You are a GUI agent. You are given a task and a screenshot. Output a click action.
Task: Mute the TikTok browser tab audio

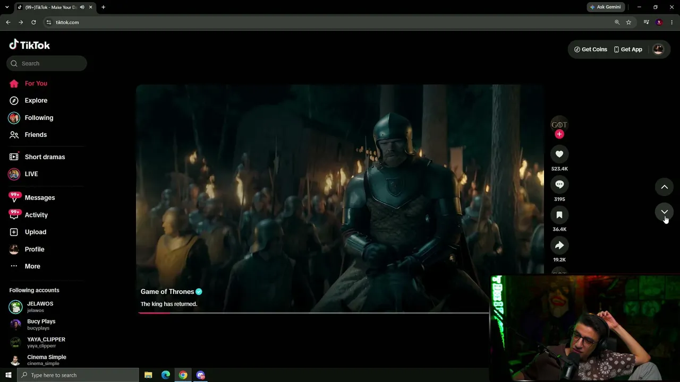pos(82,7)
